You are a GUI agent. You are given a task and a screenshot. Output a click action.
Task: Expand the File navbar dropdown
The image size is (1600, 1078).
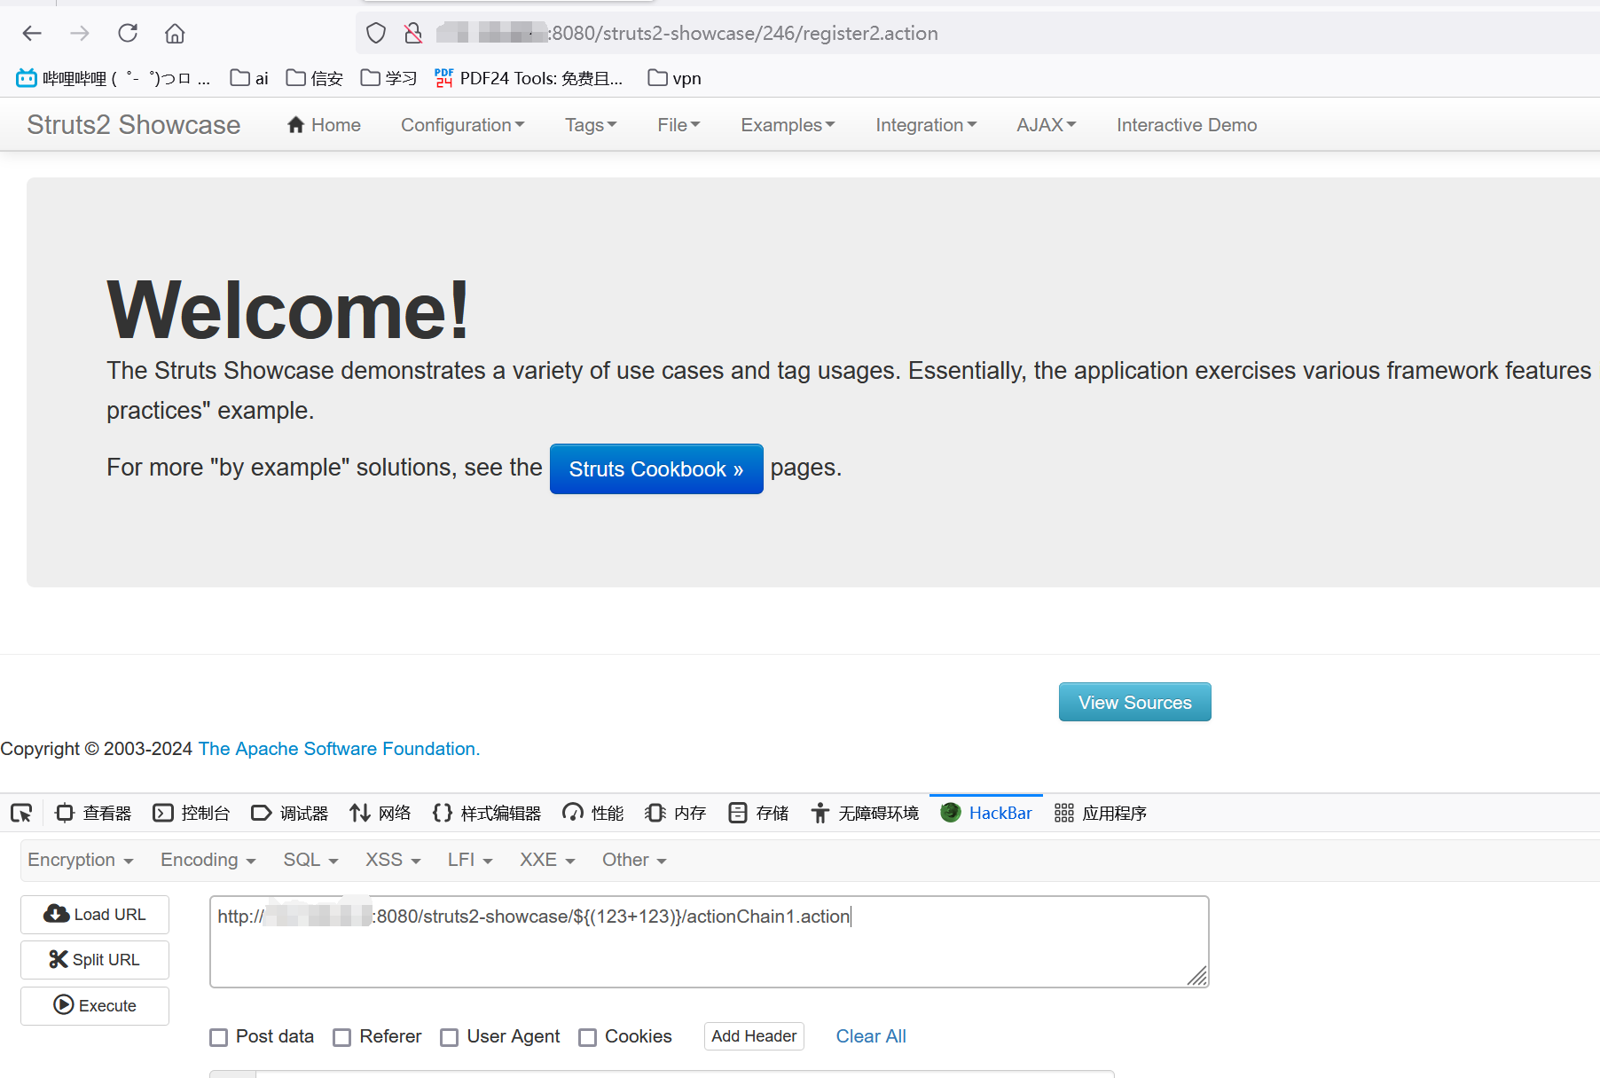click(678, 125)
